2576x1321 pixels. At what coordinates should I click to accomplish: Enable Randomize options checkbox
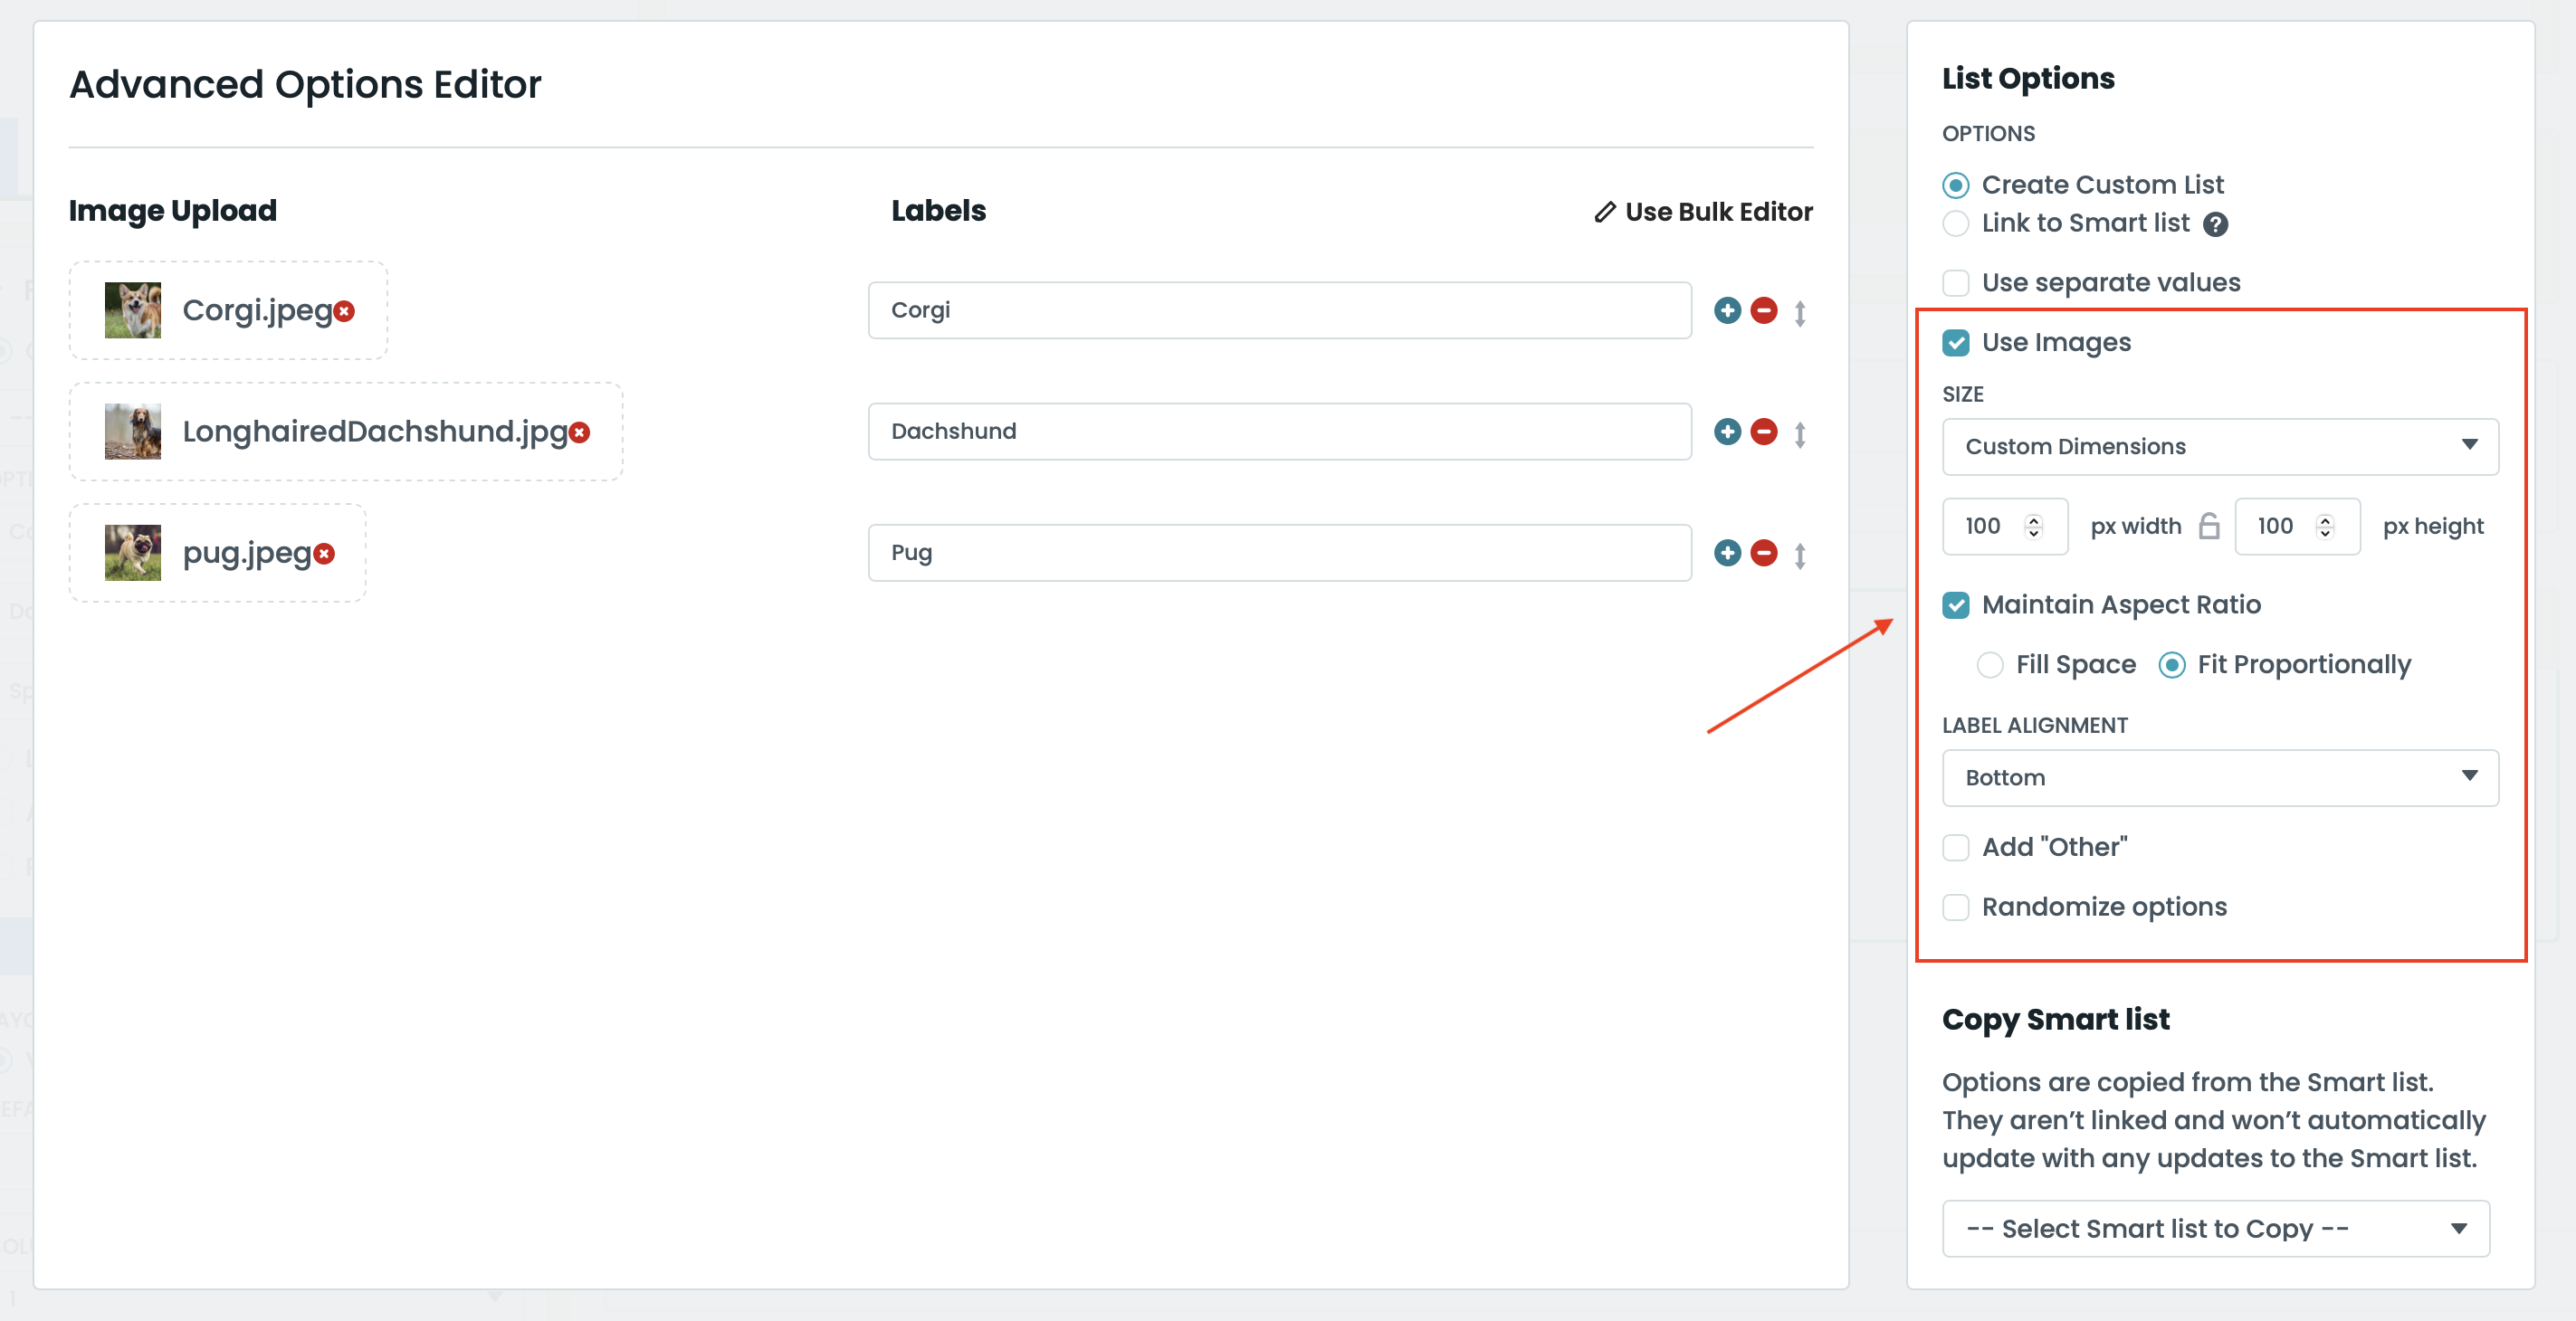pyautogui.click(x=1956, y=907)
